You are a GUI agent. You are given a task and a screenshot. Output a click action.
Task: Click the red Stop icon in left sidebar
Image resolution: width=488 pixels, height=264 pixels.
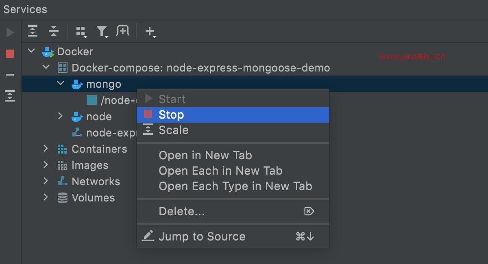[10, 54]
